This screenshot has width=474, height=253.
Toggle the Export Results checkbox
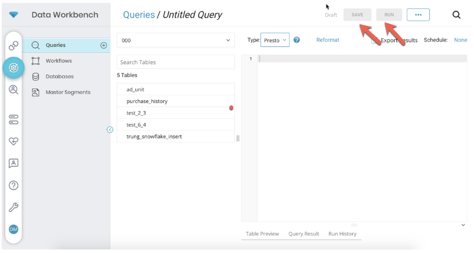(x=375, y=40)
